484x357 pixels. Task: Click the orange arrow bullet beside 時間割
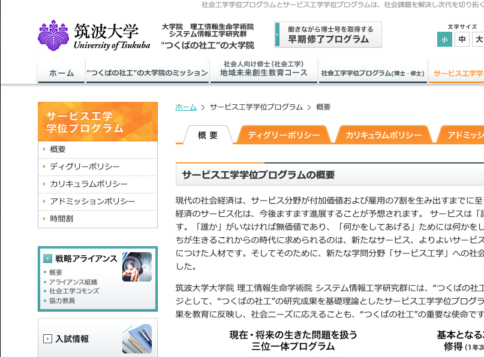(x=44, y=219)
